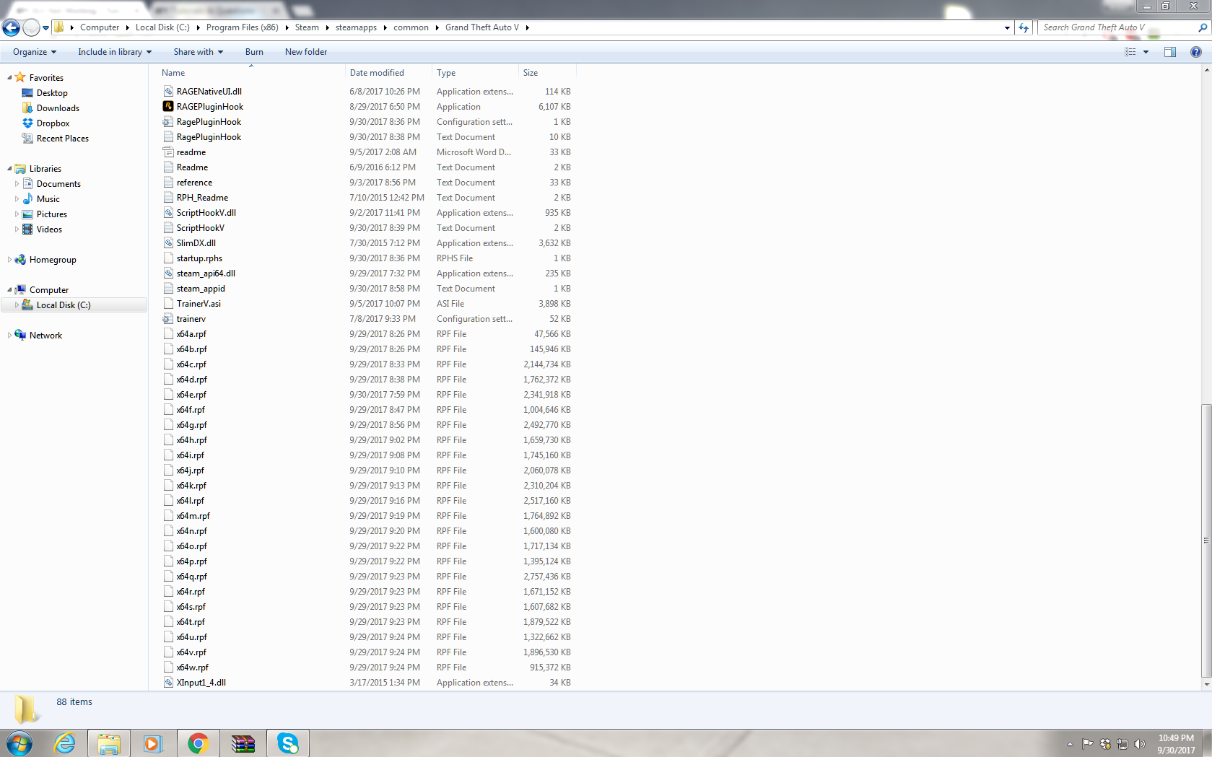Screen dimensions: 1212x757
Task: Select the x64a.rpf file name
Action: [191, 334]
